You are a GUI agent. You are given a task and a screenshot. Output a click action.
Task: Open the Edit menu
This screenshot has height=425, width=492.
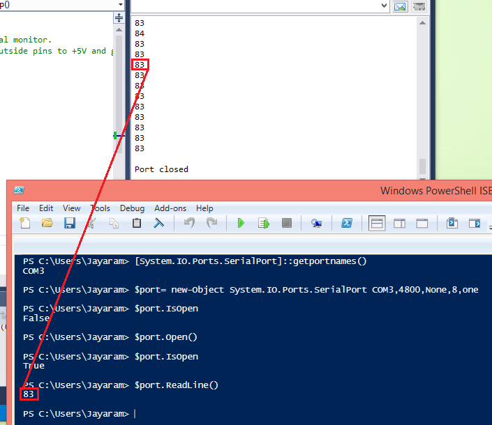coord(46,208)
